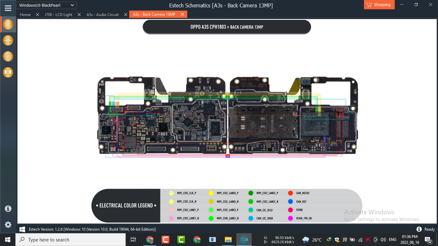The width and height of the screenshot is (438, 246).
Task: Open the fourth round sidebar section icon
Action: coord(8,72)
